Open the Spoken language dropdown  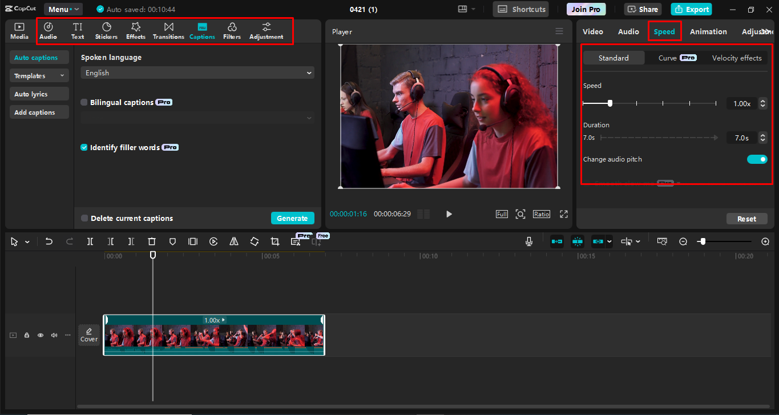197,72
